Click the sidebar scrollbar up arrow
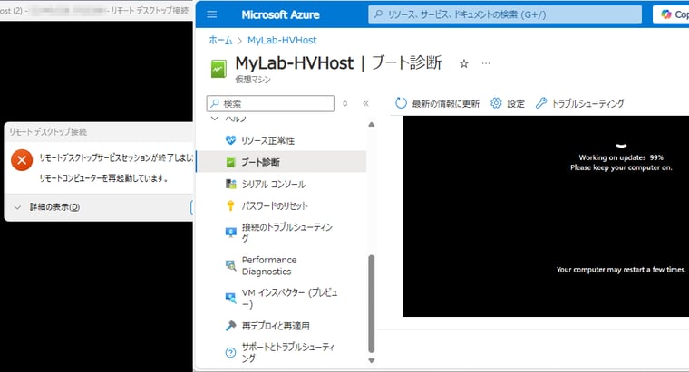 click(372, 125)
